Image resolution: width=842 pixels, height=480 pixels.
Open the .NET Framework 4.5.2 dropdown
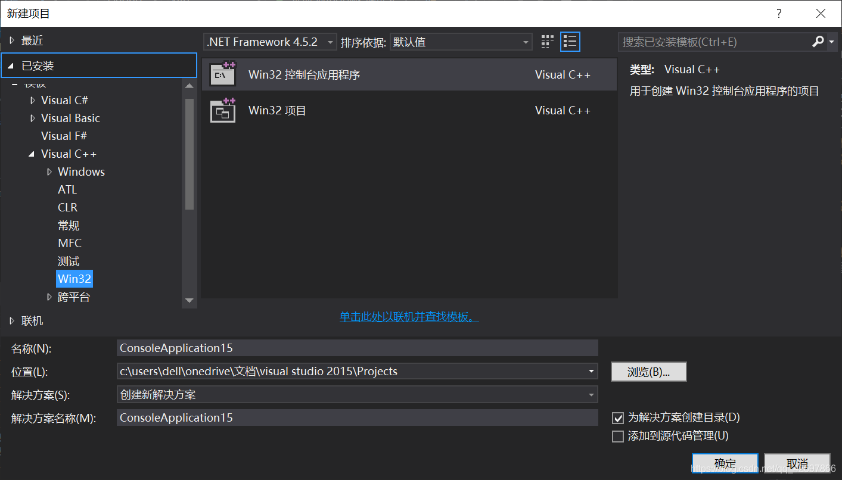click(x=270, y=42)
